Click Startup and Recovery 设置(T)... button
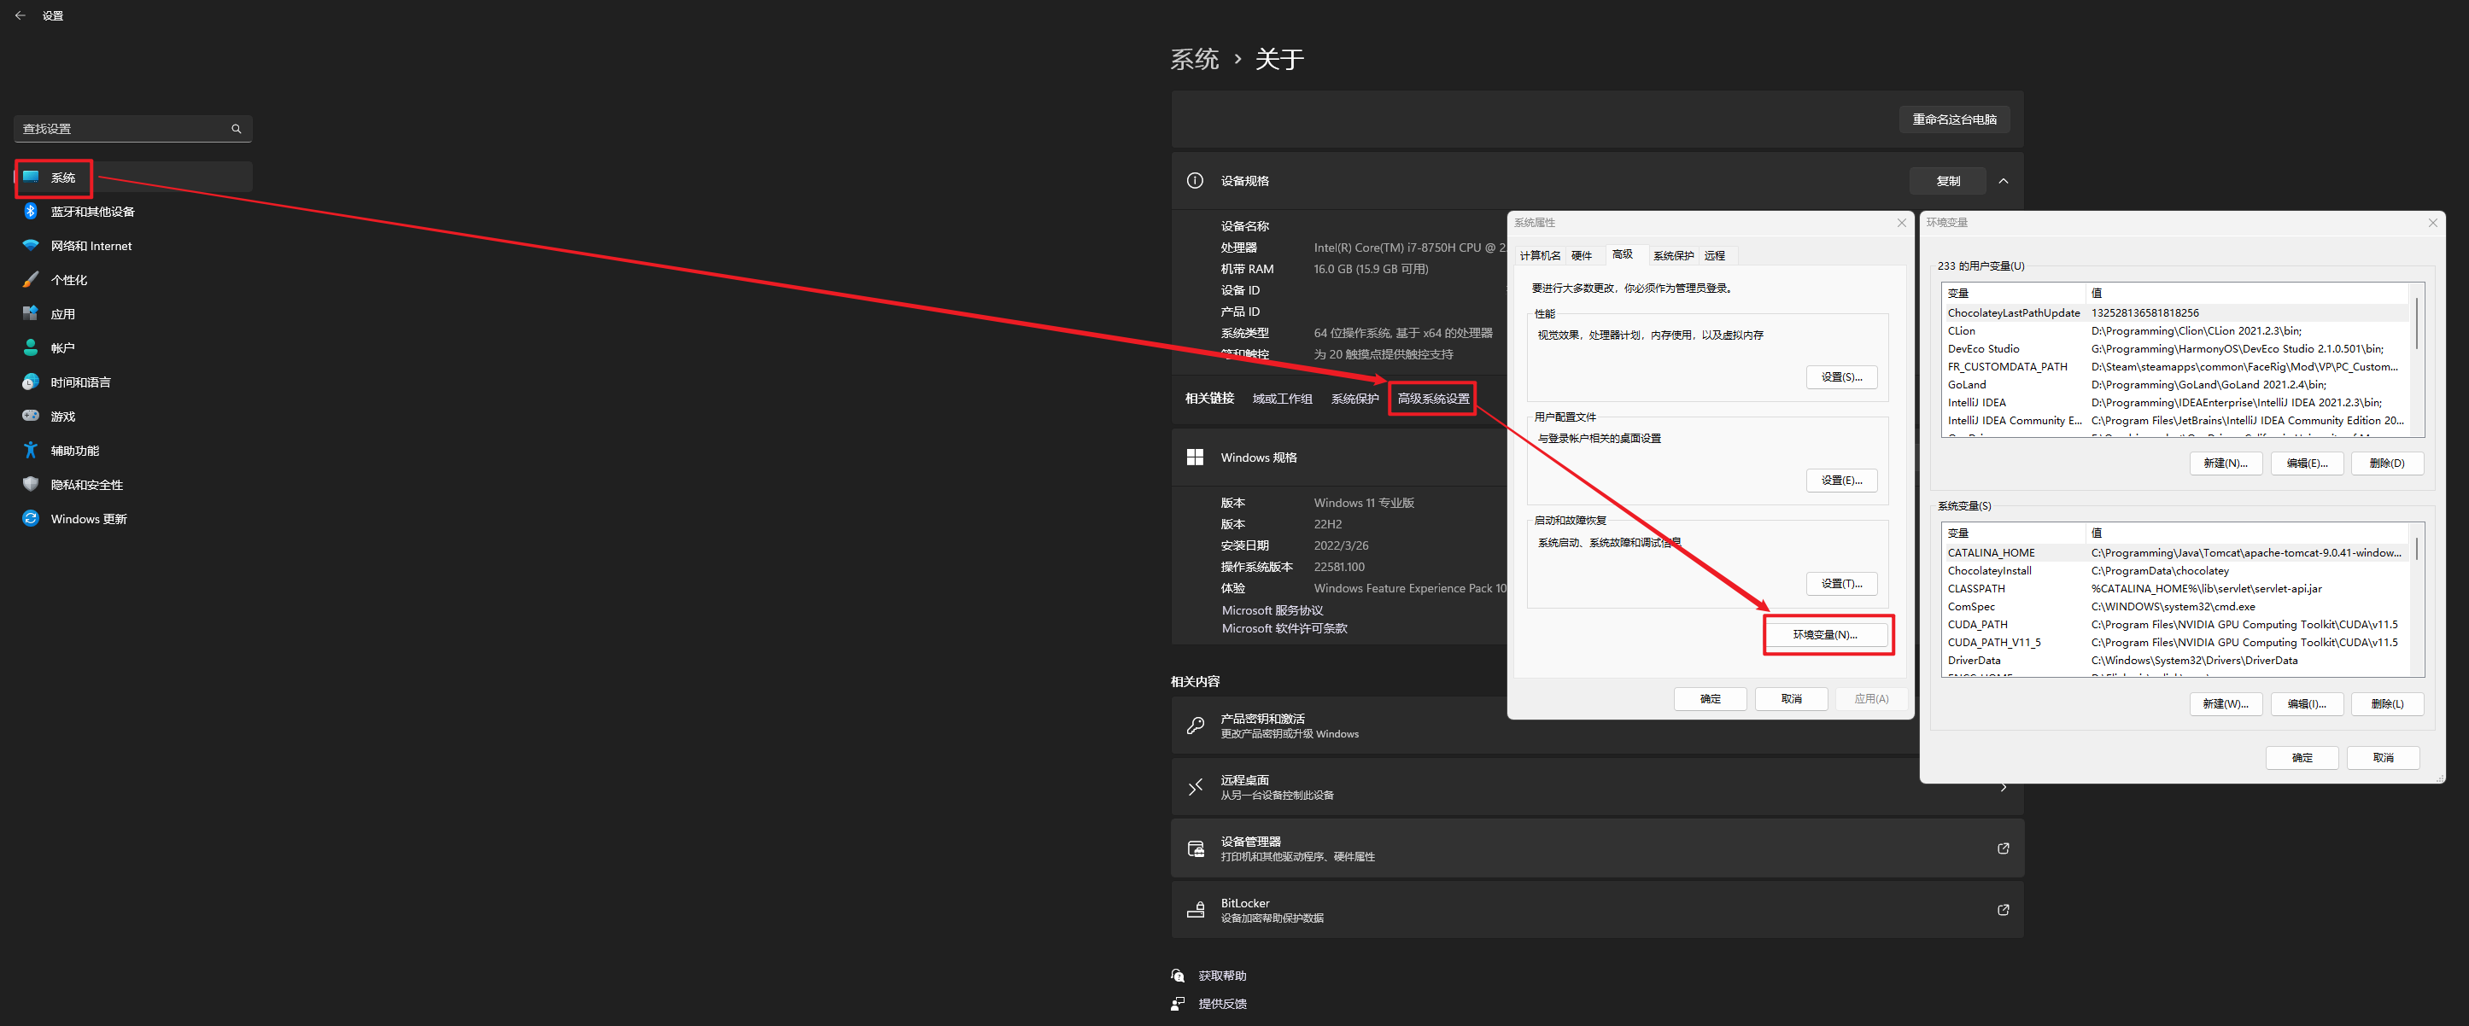The image size is (2469, 1026). coord(1841,585)
